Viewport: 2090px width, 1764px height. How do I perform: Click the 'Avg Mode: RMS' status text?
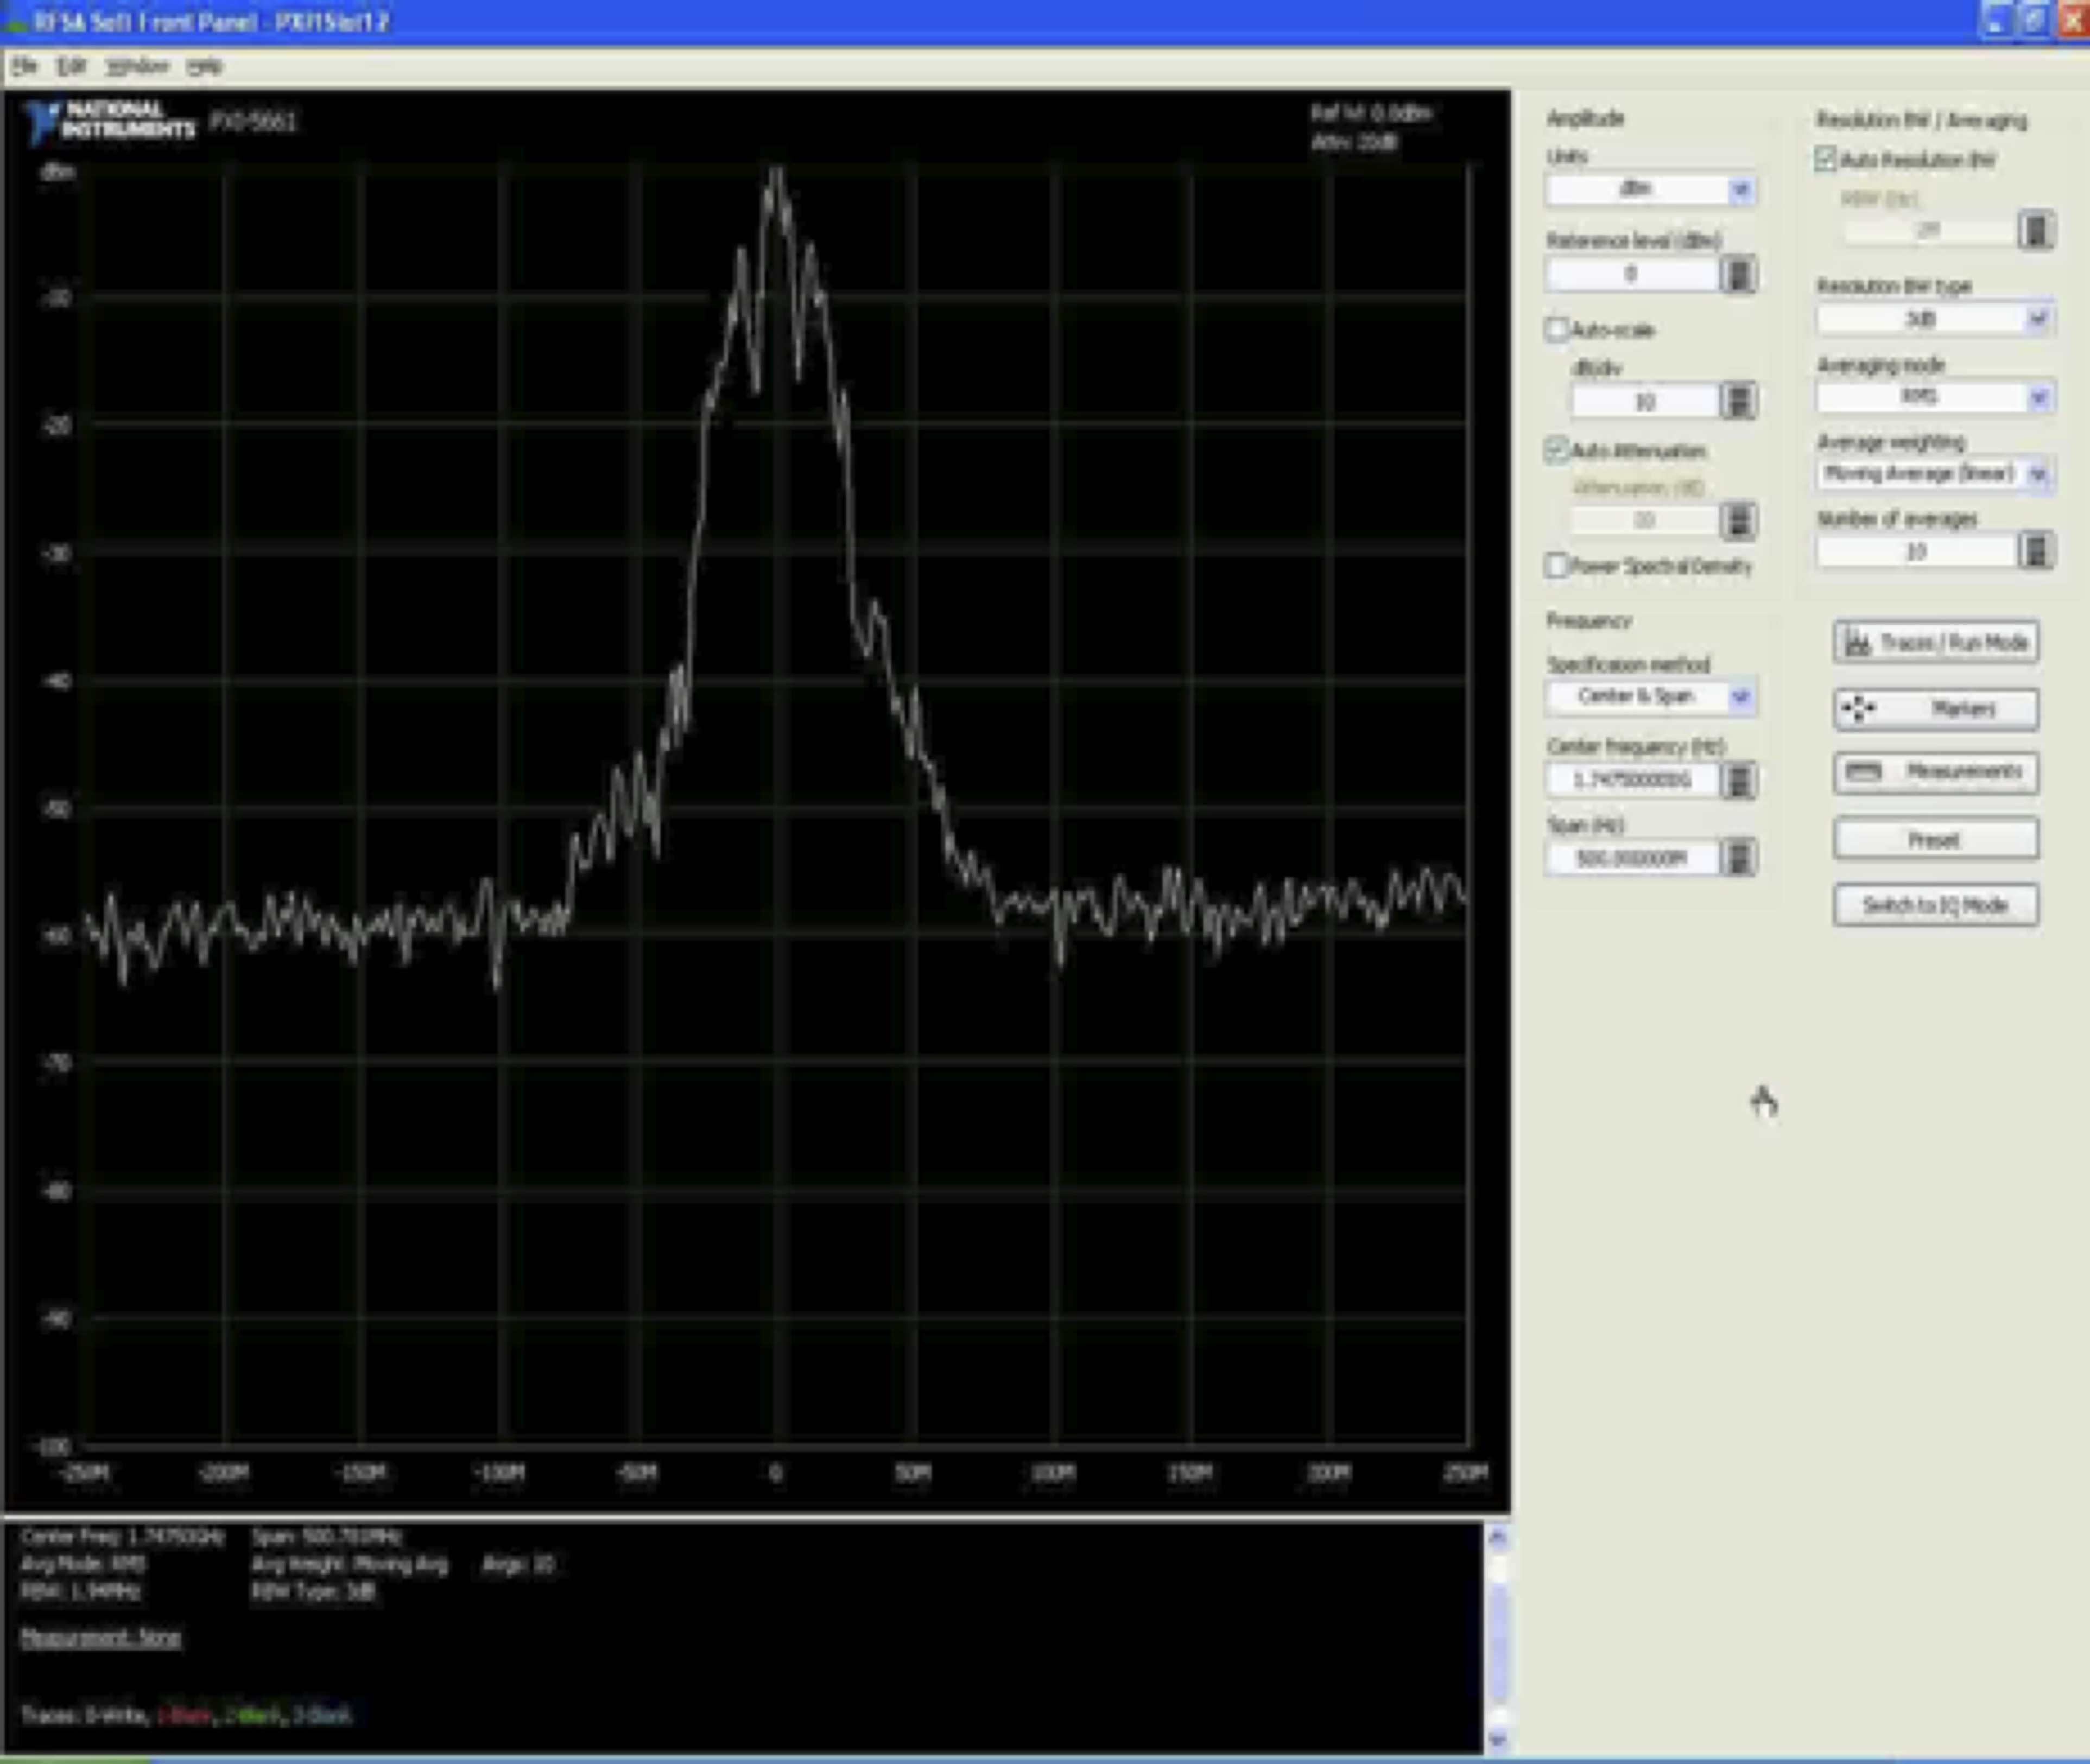[x=83, y=1563]
